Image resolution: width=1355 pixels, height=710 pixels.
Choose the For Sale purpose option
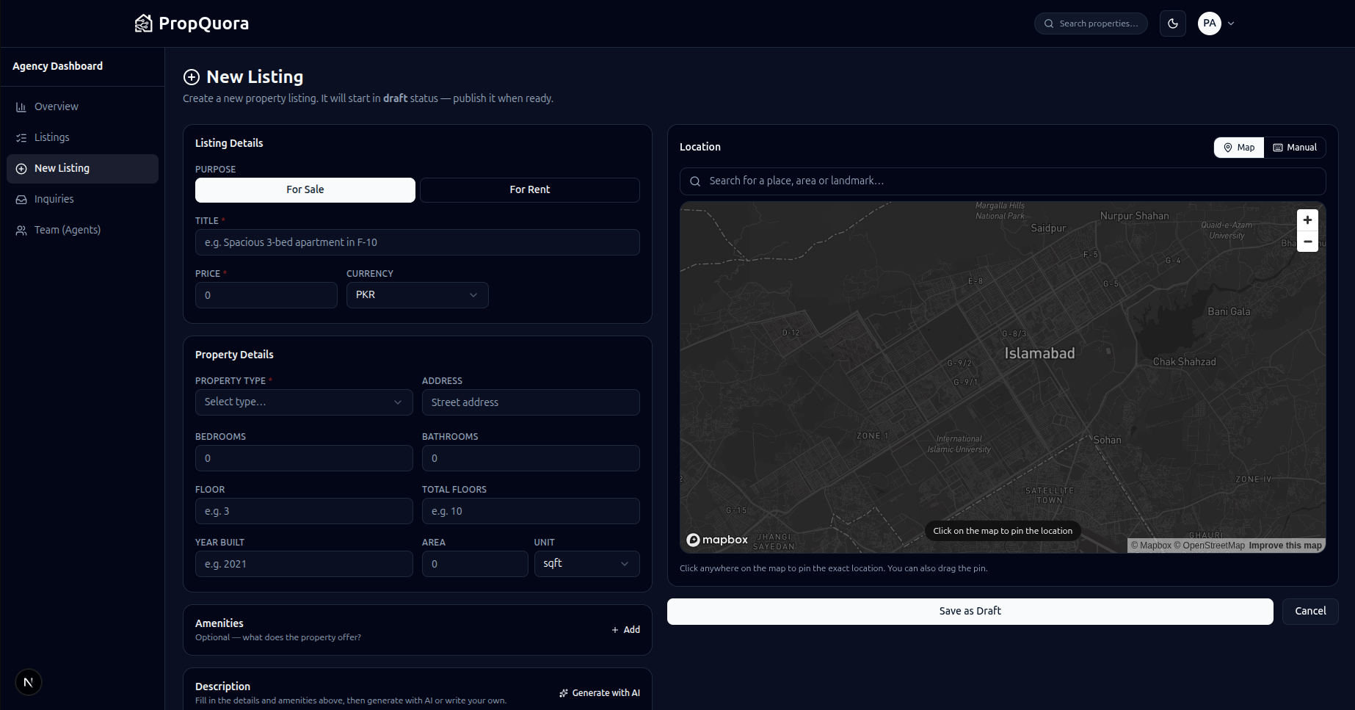click(x=305, y=190)
